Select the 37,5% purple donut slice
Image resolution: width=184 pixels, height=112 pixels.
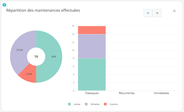tap(20, 50)
